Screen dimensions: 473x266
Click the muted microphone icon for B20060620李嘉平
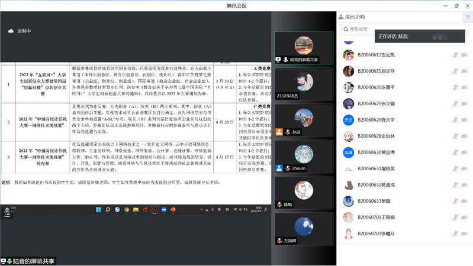tap(455, 87)
